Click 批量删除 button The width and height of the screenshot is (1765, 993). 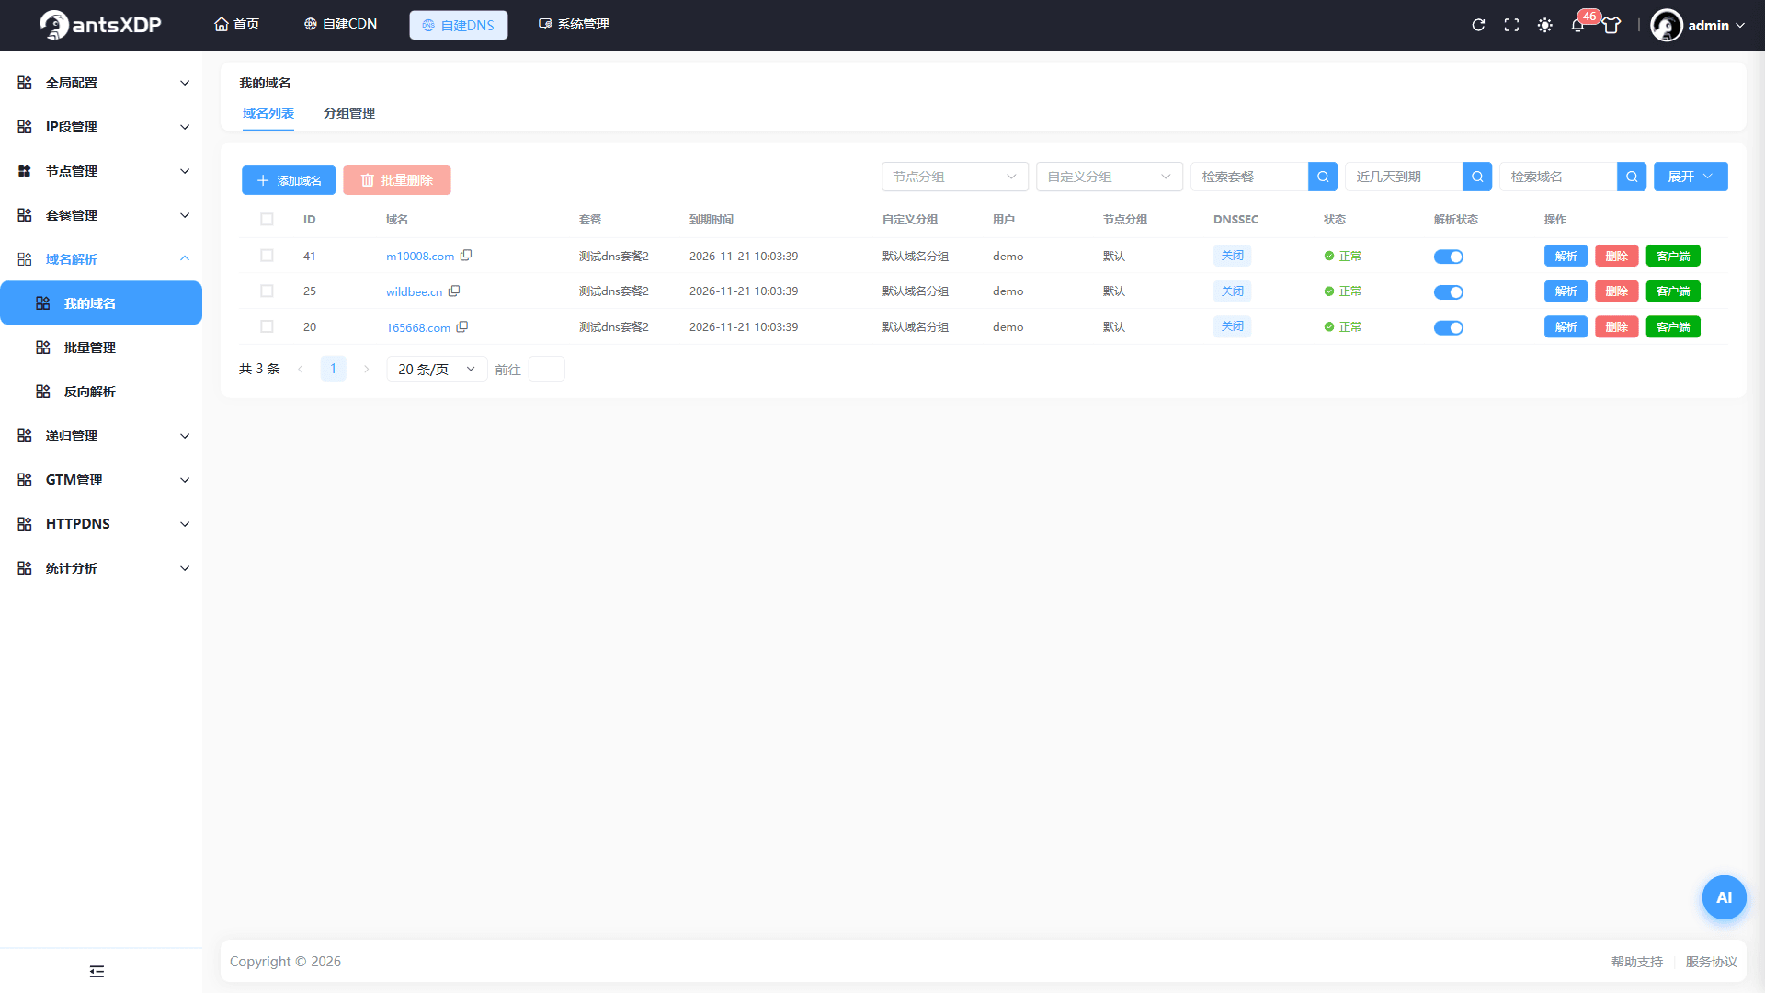397,180
